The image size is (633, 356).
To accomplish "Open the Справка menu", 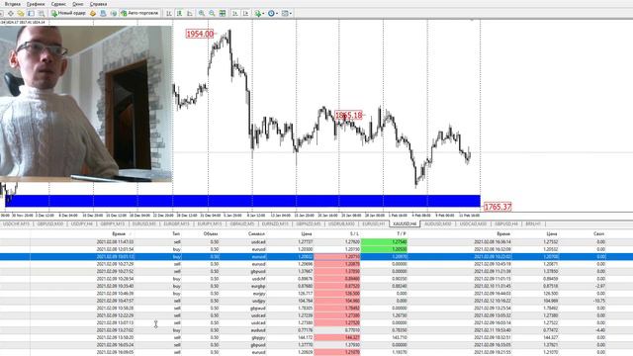I will pyautogui.click(x=98, y=4).
